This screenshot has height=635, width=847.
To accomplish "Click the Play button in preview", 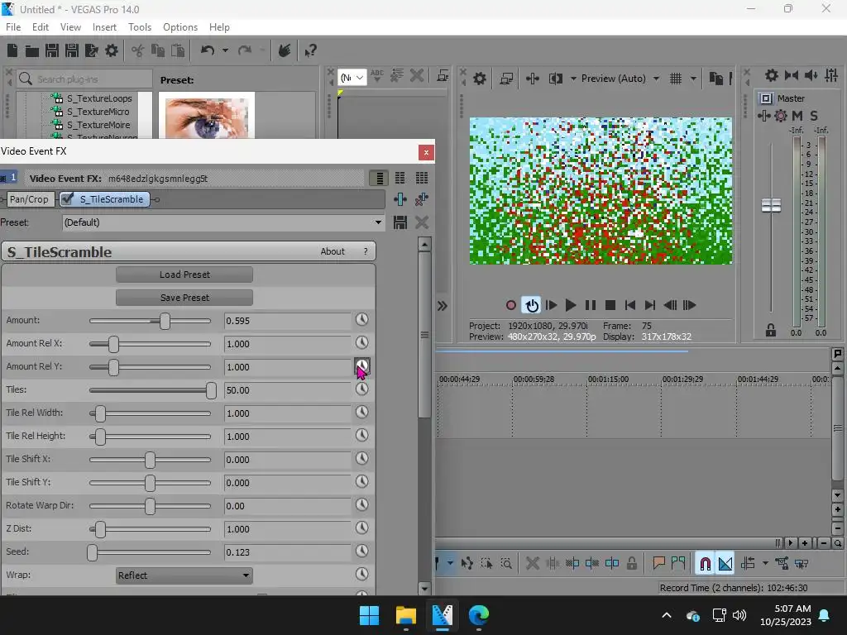I will coord(571,306).
